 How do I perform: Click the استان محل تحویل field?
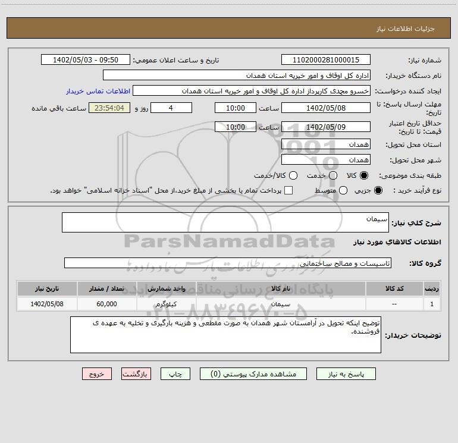pos(326,144)
